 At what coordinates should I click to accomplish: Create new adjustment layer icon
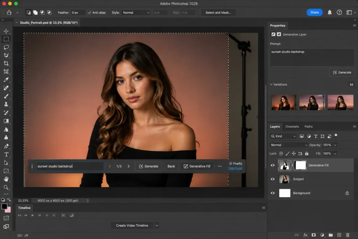[x=322, y=235]
